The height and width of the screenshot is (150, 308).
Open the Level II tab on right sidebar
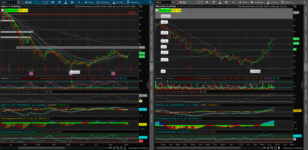point(306,107)
